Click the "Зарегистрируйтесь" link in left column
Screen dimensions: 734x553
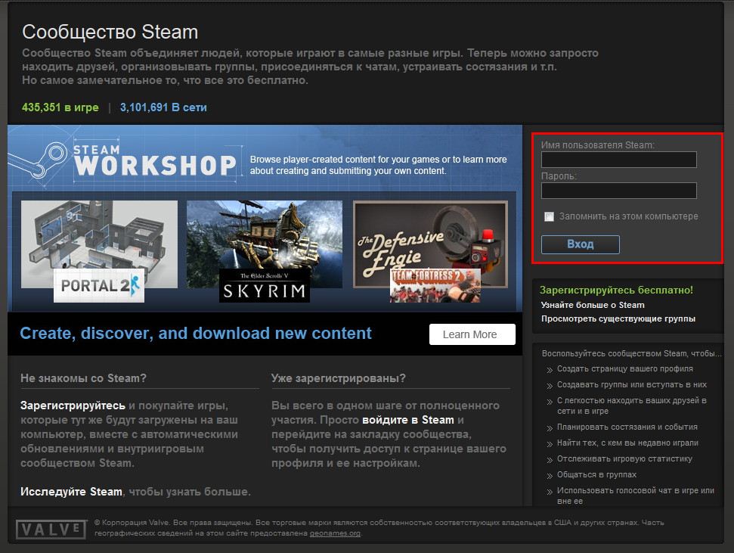pos(73,405)
